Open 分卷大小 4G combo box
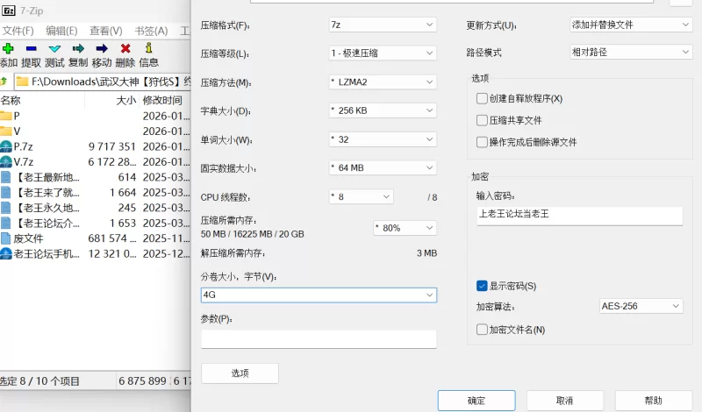Viewport: 702px width, 412px height. click(x=319, y=295)
